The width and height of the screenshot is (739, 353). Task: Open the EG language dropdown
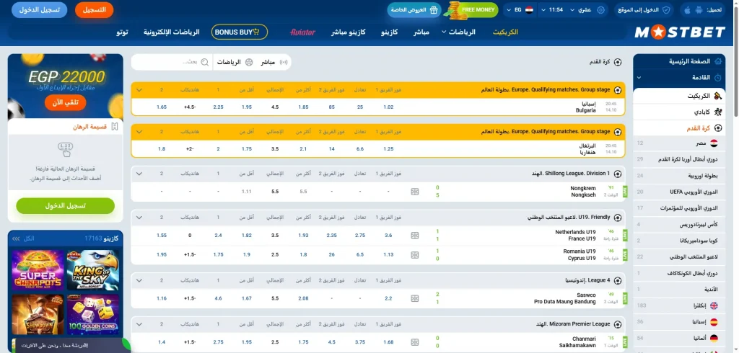point(524,10)
